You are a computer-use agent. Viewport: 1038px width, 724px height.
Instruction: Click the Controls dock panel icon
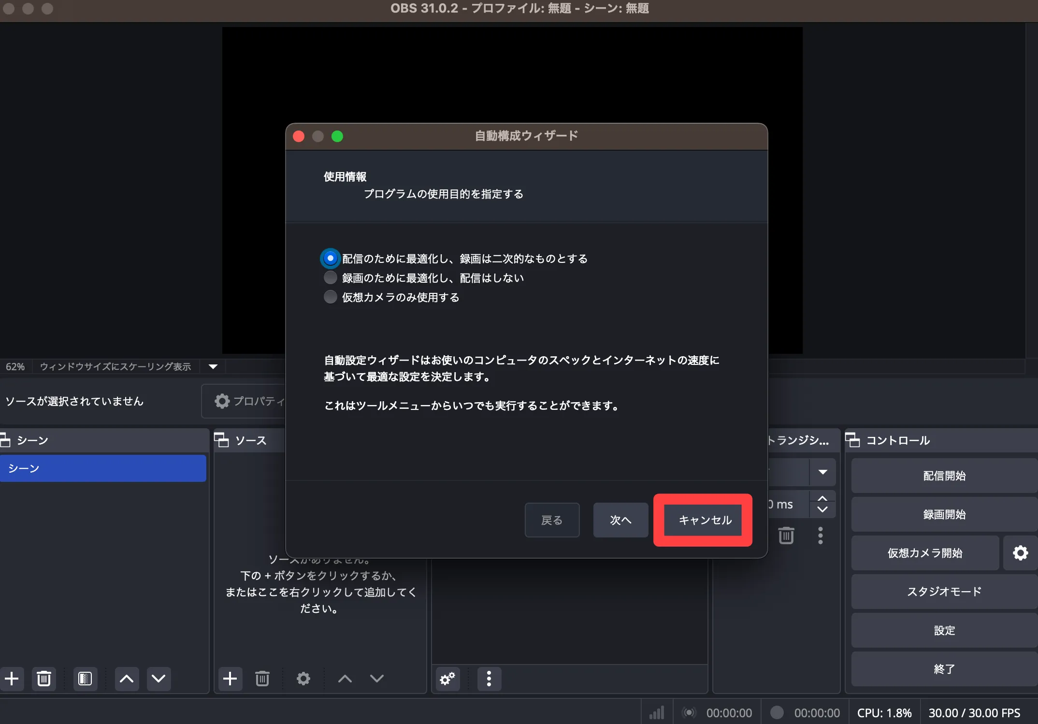point(852,440)
